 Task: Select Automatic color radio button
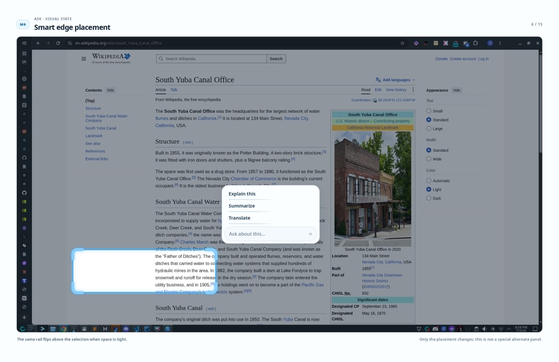coord(429,180)
